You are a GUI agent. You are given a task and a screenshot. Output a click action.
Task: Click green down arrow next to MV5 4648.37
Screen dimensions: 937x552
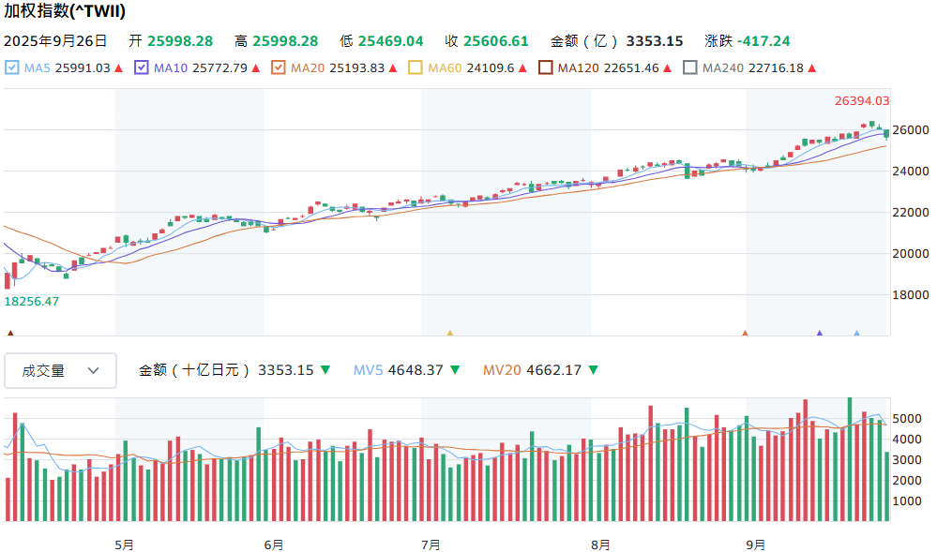(x=455, y=370)
